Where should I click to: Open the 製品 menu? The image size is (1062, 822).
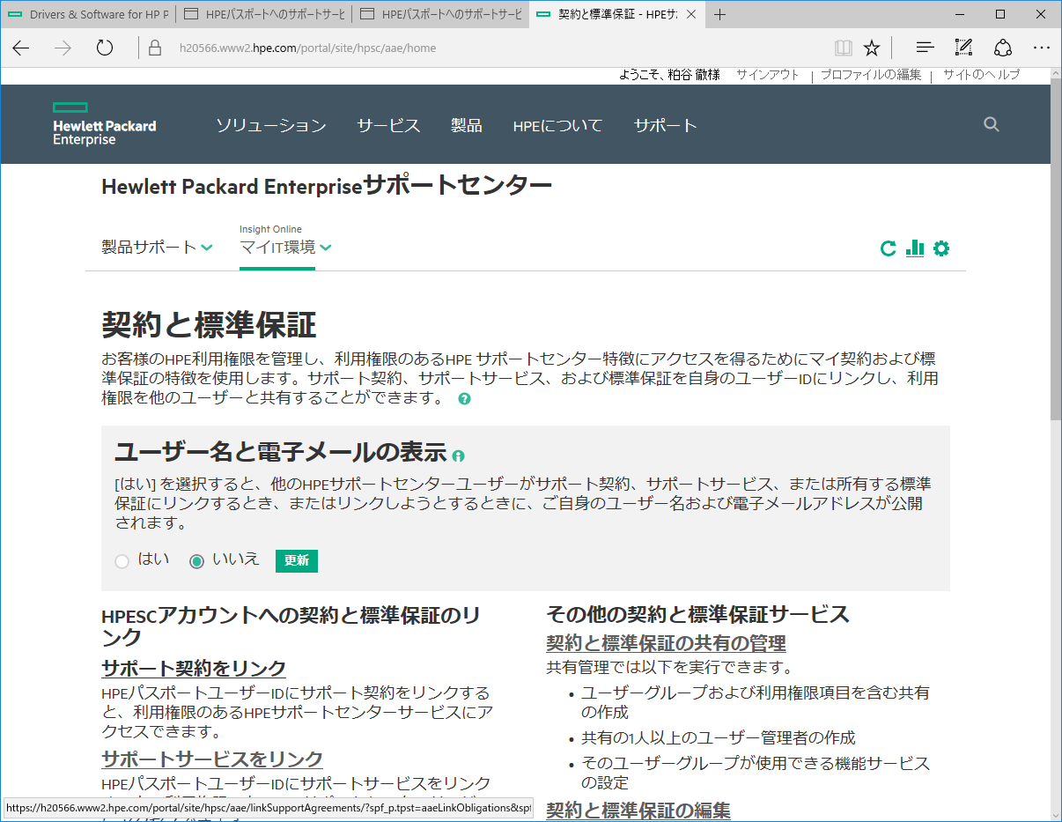[467, 125]
